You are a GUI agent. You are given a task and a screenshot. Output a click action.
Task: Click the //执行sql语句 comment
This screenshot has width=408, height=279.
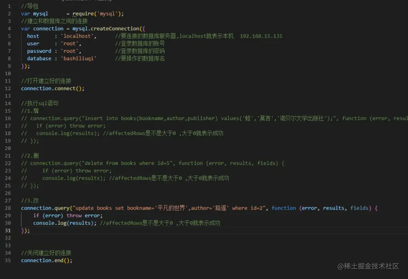coord(40,103)
